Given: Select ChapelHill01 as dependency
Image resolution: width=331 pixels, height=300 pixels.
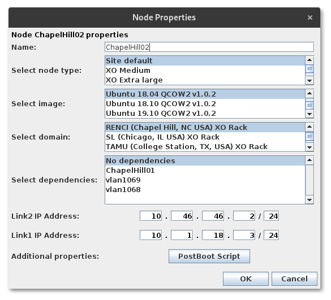Looking at the screenshot, I should point(205,171).
